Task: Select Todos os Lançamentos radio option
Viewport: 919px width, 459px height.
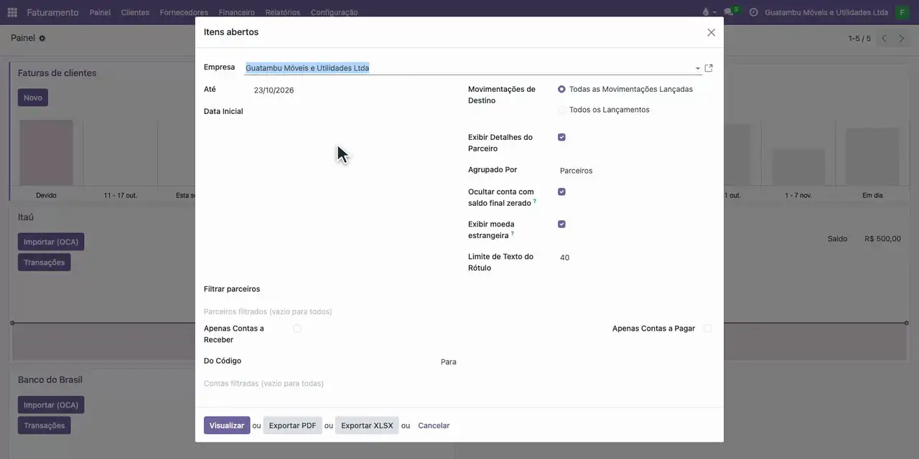Action: (x=561, y=110)
